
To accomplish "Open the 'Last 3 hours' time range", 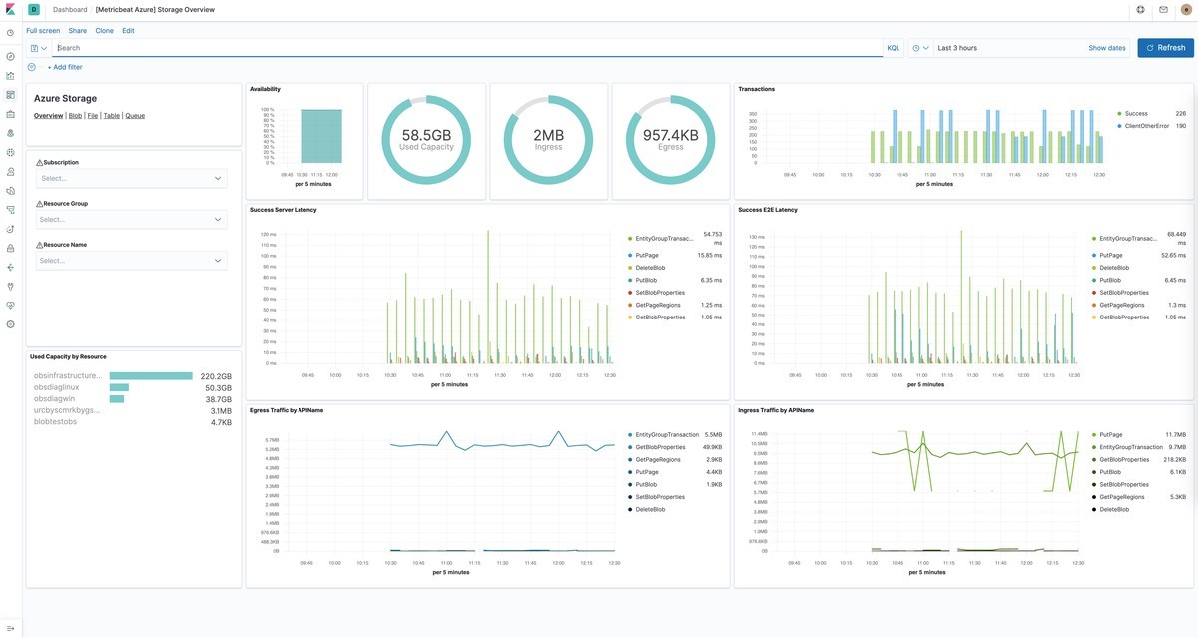I will coord(957,48).
